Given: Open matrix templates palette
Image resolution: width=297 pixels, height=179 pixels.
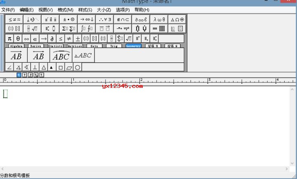Looking at the screenshot, I should point(159,28).
